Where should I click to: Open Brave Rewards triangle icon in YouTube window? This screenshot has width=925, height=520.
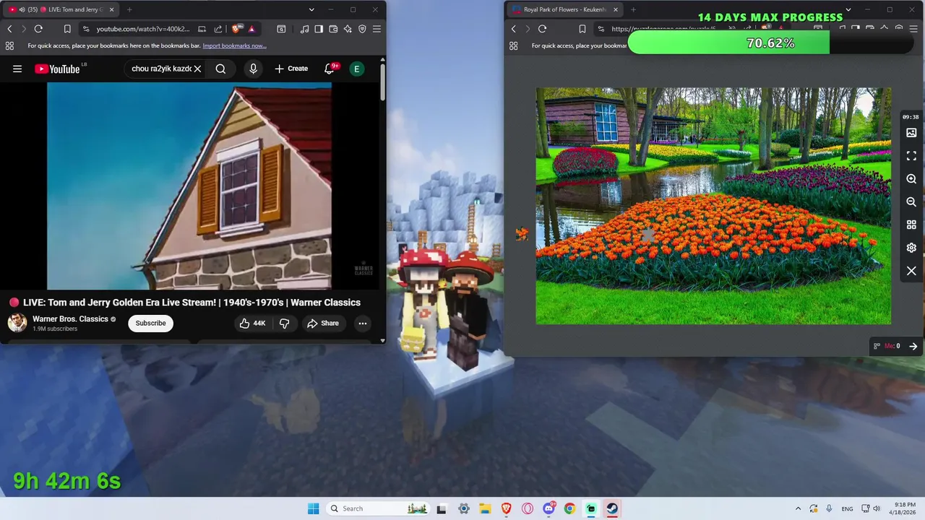click(251, 29)
